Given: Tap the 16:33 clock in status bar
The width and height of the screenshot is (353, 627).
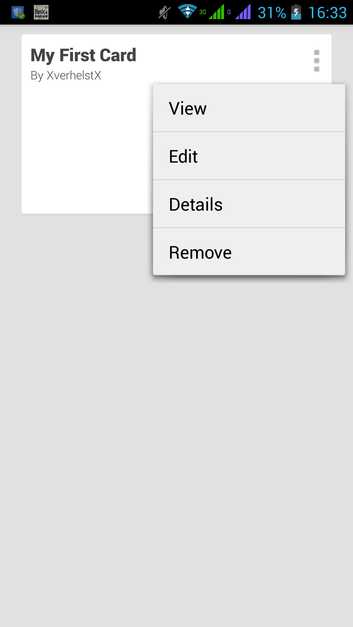Looking at the screenshot, I should (328, 12).
